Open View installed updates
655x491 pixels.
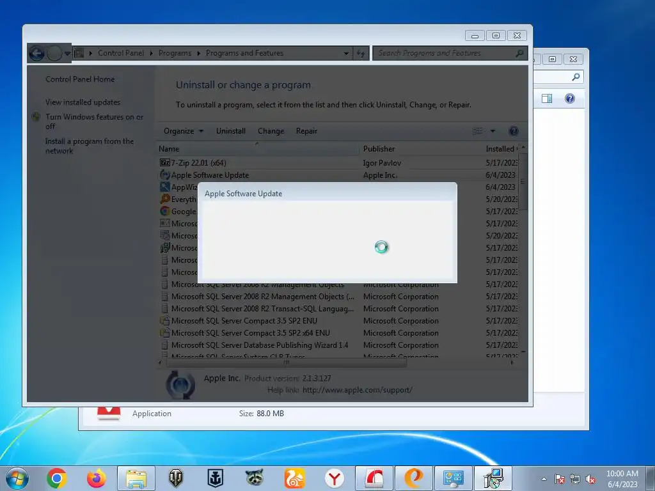[83, 102]
